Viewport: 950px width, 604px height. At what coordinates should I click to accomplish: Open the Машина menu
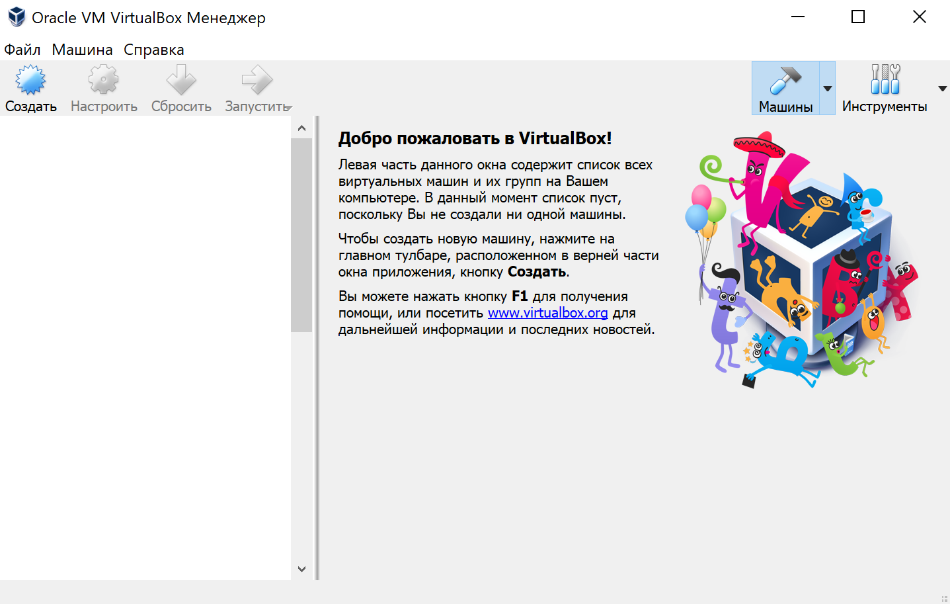click(x=81, y=49)
